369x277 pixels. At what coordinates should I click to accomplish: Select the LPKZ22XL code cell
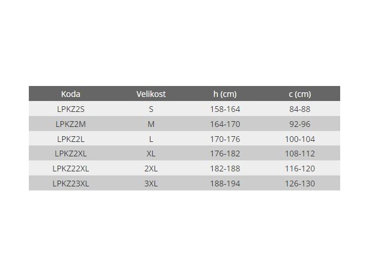click(70, 169)
